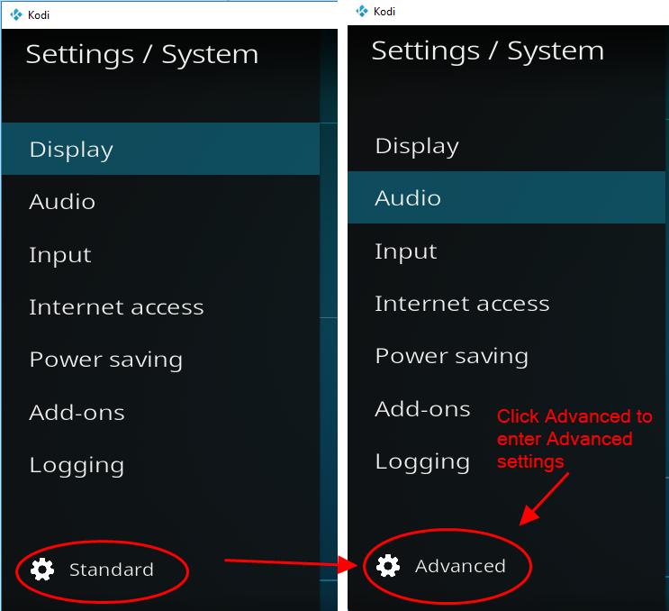This screenshot has width=669, height=611.
Task: Open Add-ons in the Standard-level window
Action: coord(77,413)
